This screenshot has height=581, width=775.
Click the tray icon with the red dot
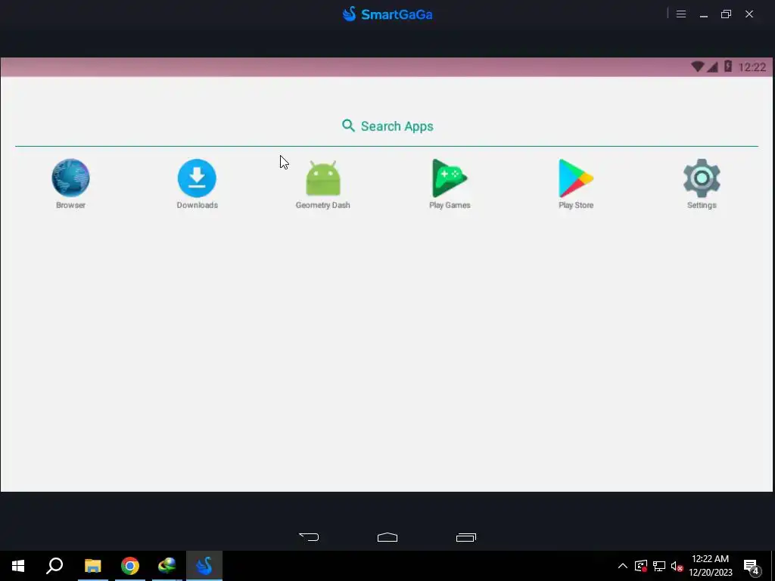pyautogui.click(x=640, y=566)
